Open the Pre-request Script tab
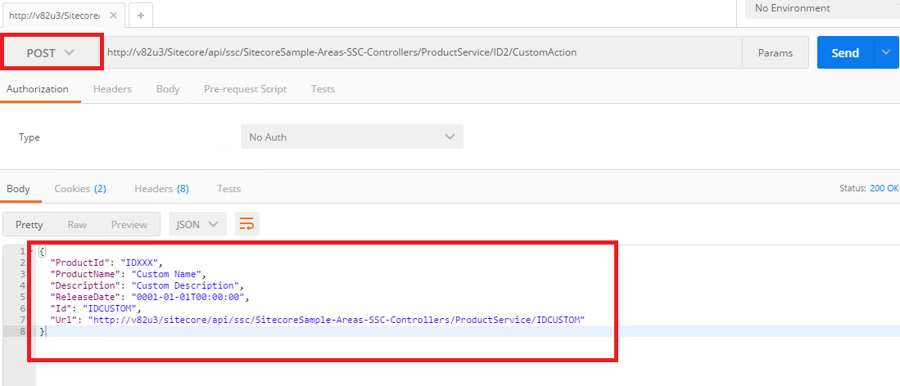The image size is (900, 386). [245, 89]
